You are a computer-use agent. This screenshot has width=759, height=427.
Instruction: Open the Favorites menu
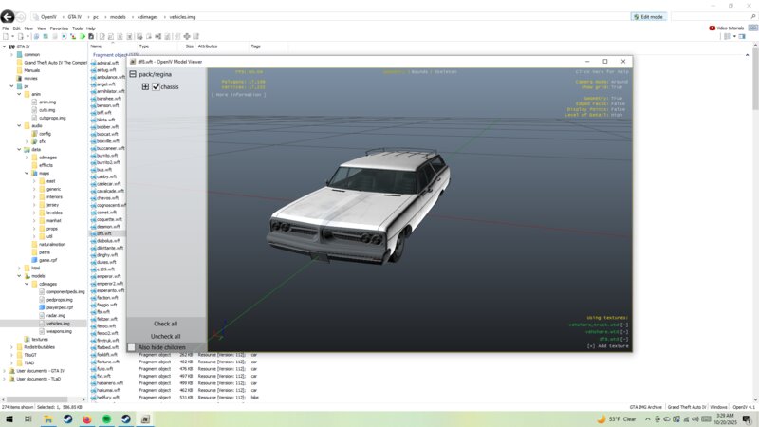point(59,28)
